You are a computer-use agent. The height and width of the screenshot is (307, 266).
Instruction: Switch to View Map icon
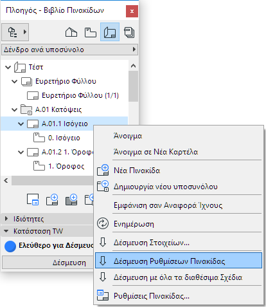coord(91,32)
